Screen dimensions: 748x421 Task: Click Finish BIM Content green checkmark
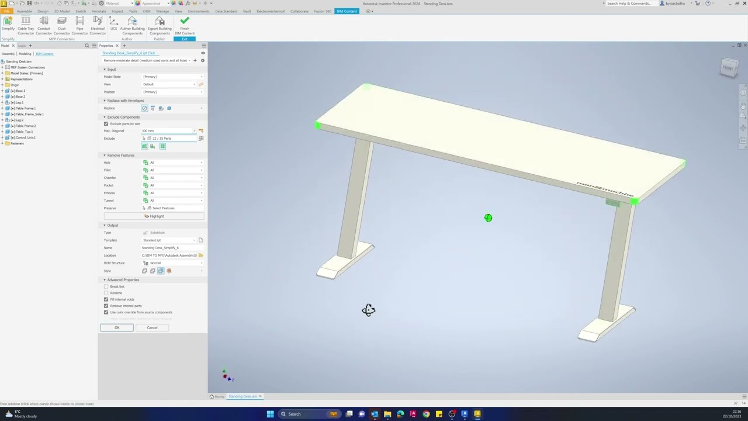point(185,26)
